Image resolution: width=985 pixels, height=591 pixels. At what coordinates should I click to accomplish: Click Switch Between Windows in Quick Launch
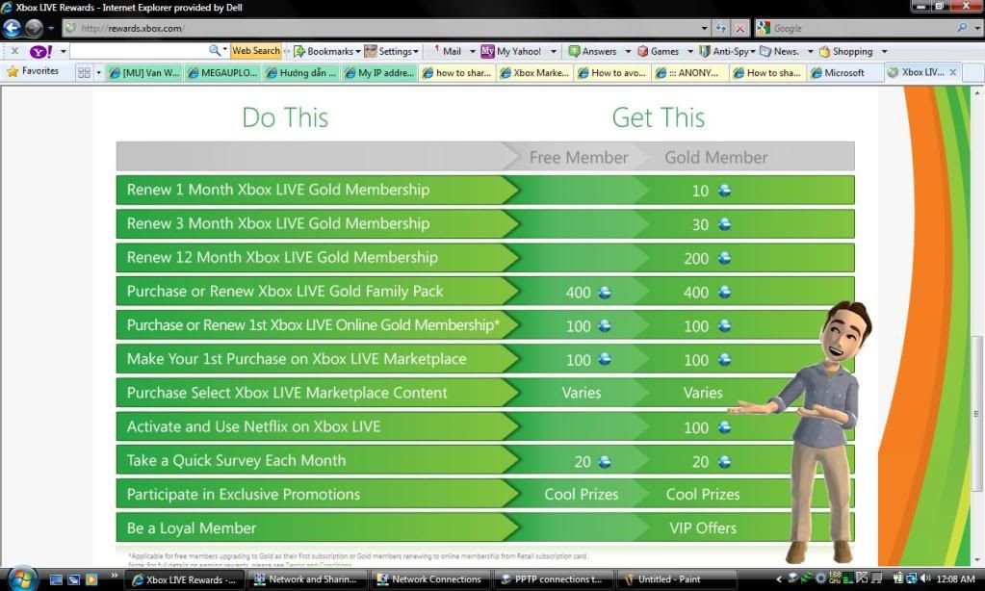73,579
